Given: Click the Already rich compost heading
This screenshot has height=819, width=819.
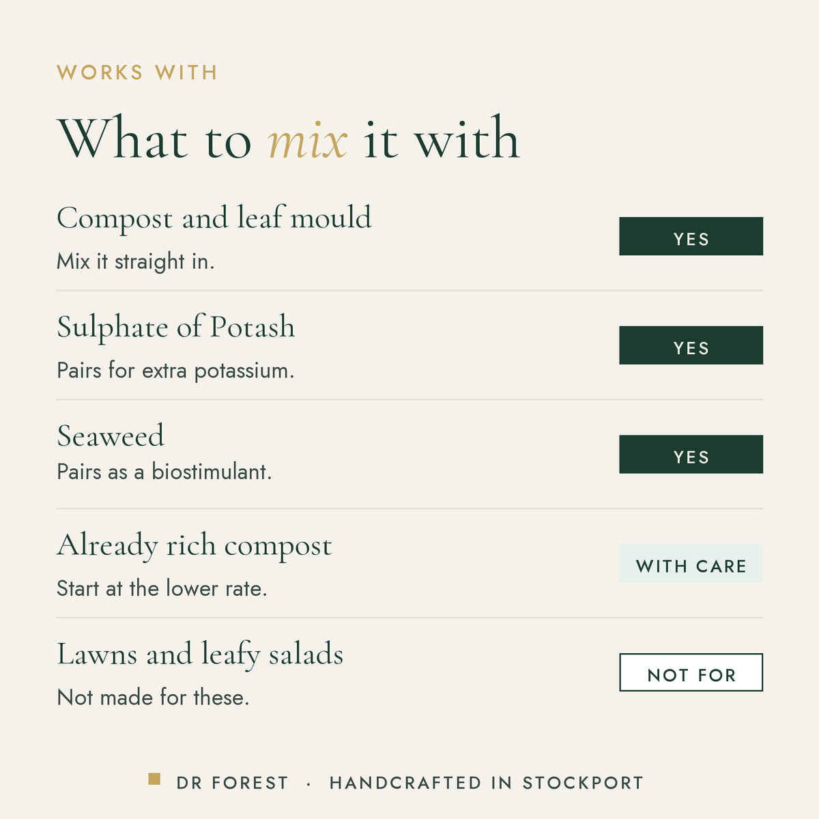Looking at the screenshot, I should [195, 547].
